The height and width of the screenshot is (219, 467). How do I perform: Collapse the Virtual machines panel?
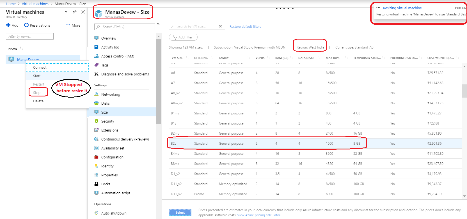[x=66, y=12]
